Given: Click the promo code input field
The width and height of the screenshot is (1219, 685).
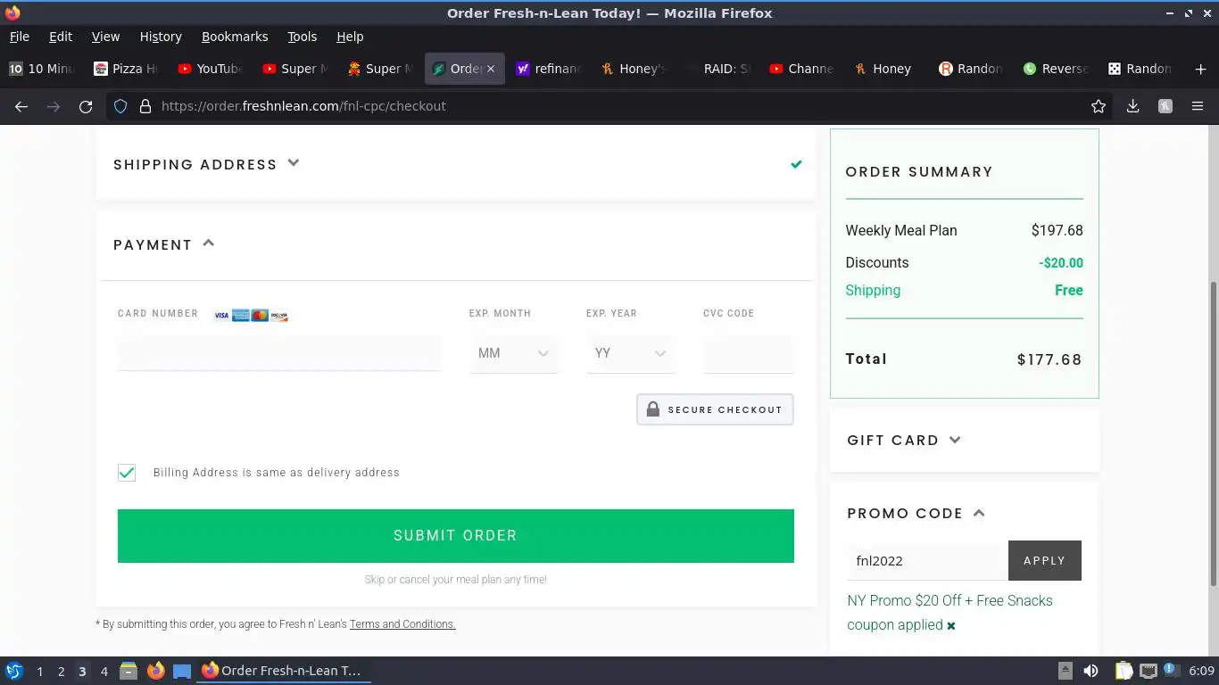Looking at the screenshot, I should (x=928, y=561).
